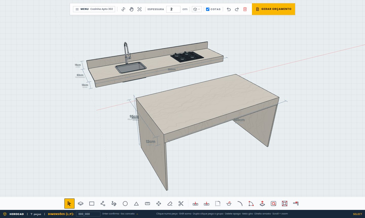The image size is (365, 218).
Task: Click the second red-arrow sink cutout tool
Action: click(x=207, y=204)
